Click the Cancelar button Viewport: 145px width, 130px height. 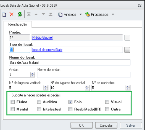(106, 125)
